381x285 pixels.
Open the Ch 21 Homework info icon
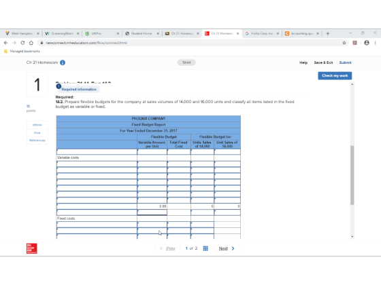click(x=63, y=62)
